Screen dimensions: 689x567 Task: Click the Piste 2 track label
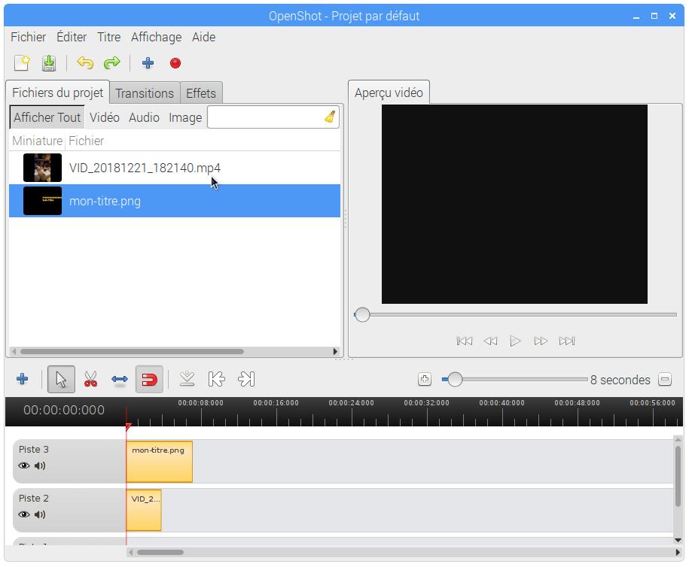34,498
